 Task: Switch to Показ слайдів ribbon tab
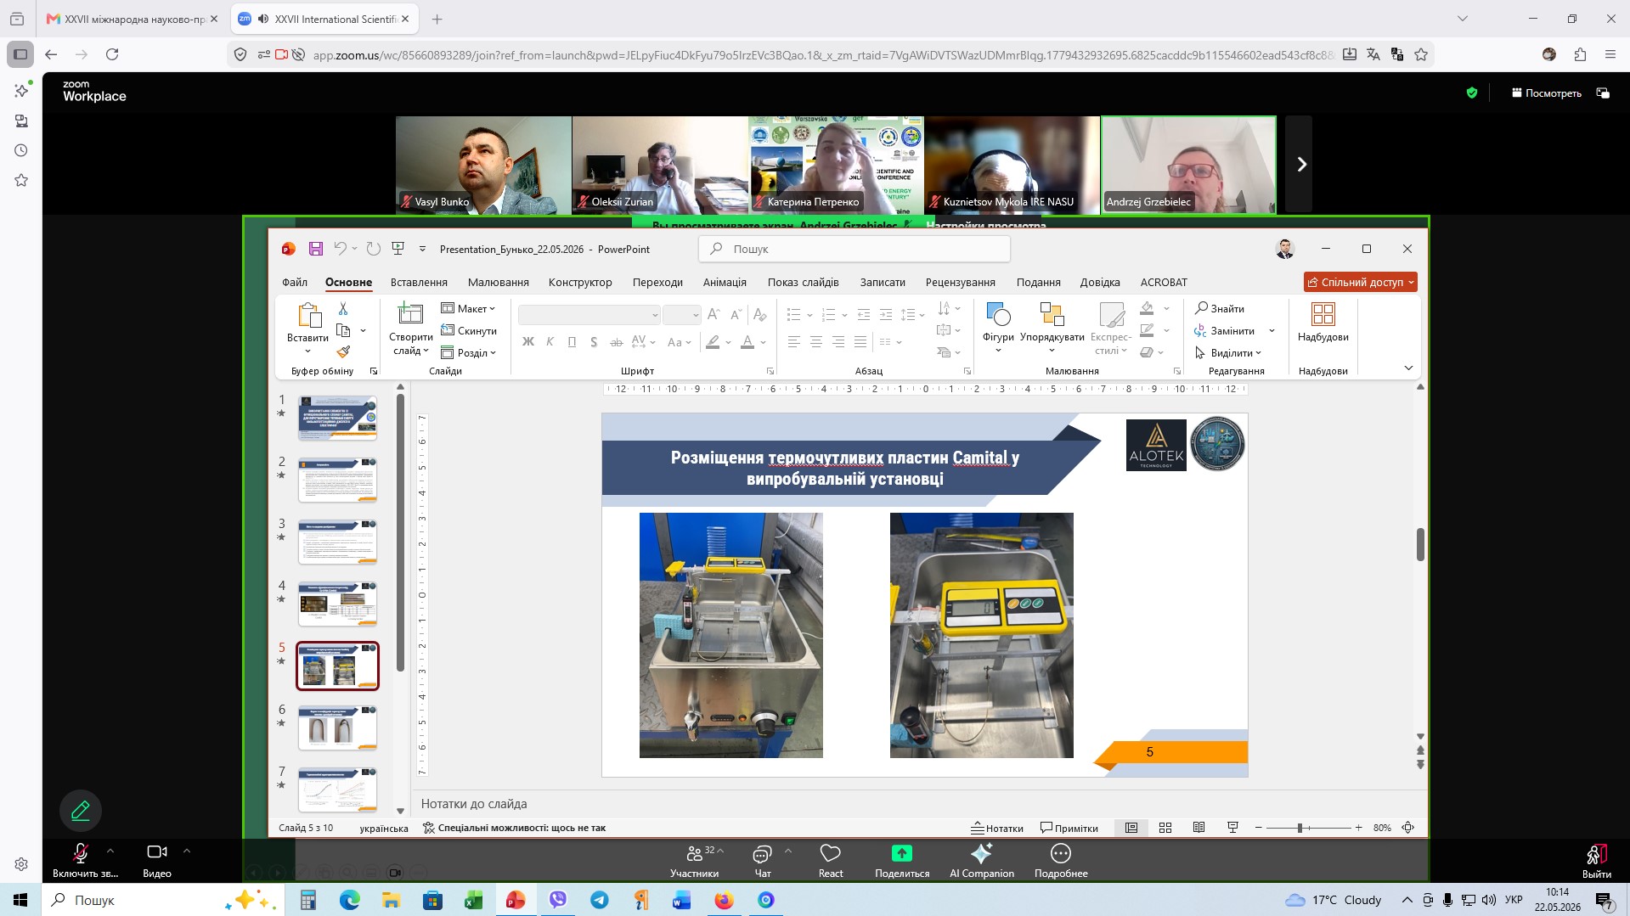803,282
